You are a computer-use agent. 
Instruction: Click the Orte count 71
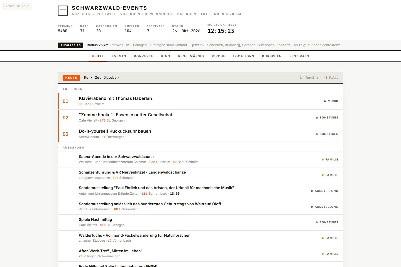tap(82, 31)
